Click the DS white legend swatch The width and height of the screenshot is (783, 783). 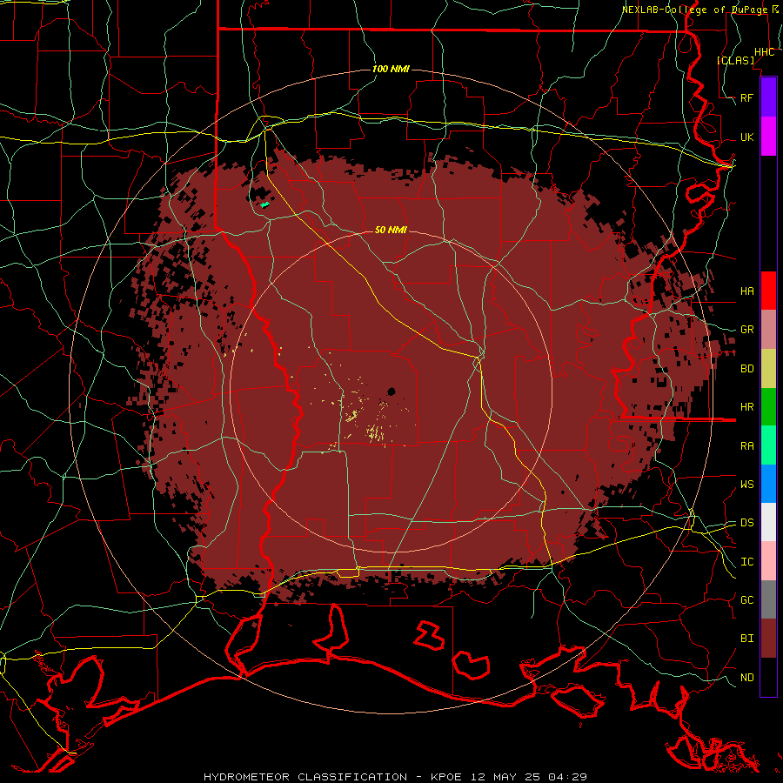(x=768, y=522)
